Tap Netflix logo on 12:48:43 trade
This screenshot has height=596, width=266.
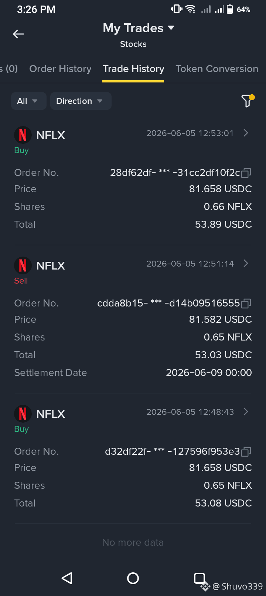23,414
